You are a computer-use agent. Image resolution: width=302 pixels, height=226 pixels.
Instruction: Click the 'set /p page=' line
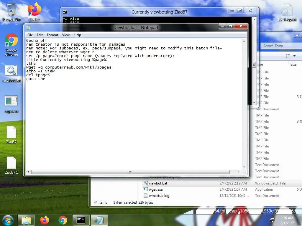point(103,56)
